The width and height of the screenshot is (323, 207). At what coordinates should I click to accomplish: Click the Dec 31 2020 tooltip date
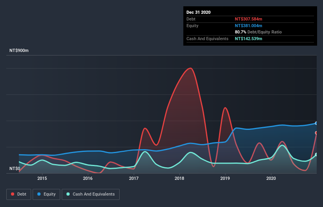pyautogui.click(x=198, y=12)
